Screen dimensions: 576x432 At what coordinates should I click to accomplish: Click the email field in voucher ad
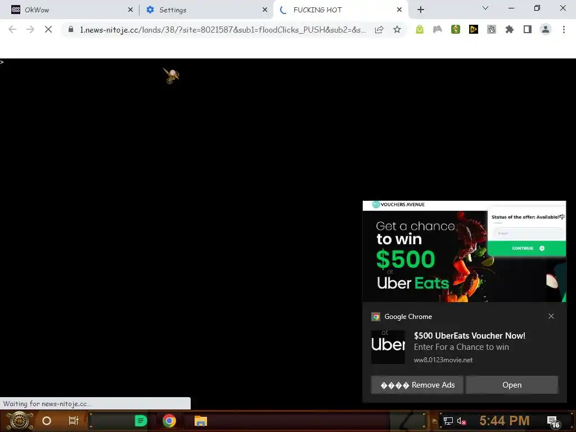coord(528,233)
